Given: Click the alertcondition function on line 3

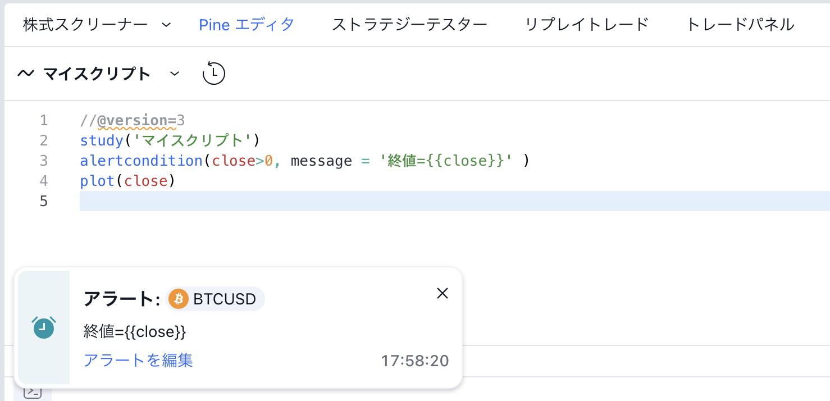Looking at the screenshot, I should 140,161.
